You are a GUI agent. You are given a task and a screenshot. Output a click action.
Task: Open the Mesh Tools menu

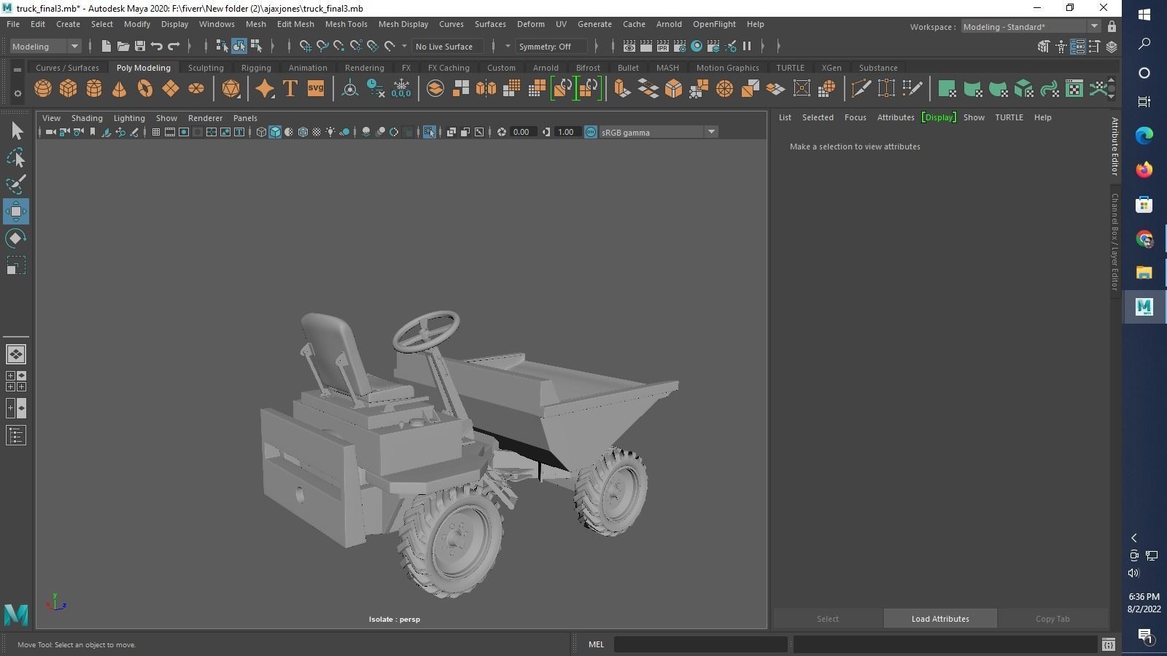(x=346, y=24)
